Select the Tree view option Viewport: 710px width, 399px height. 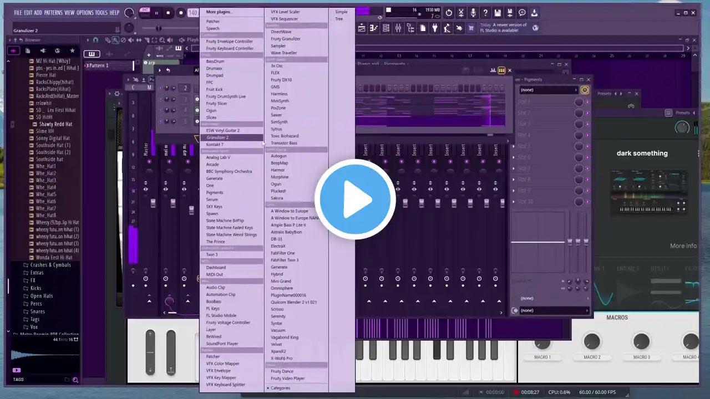click(x=339, y=19)
